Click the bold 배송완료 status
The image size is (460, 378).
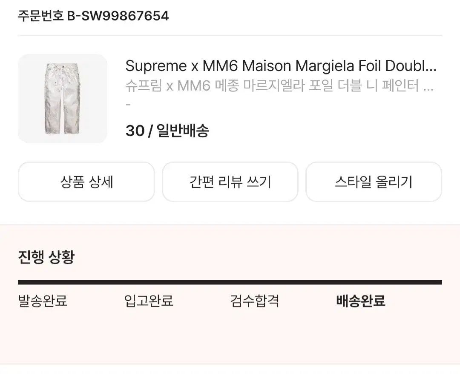pos(360,301)
